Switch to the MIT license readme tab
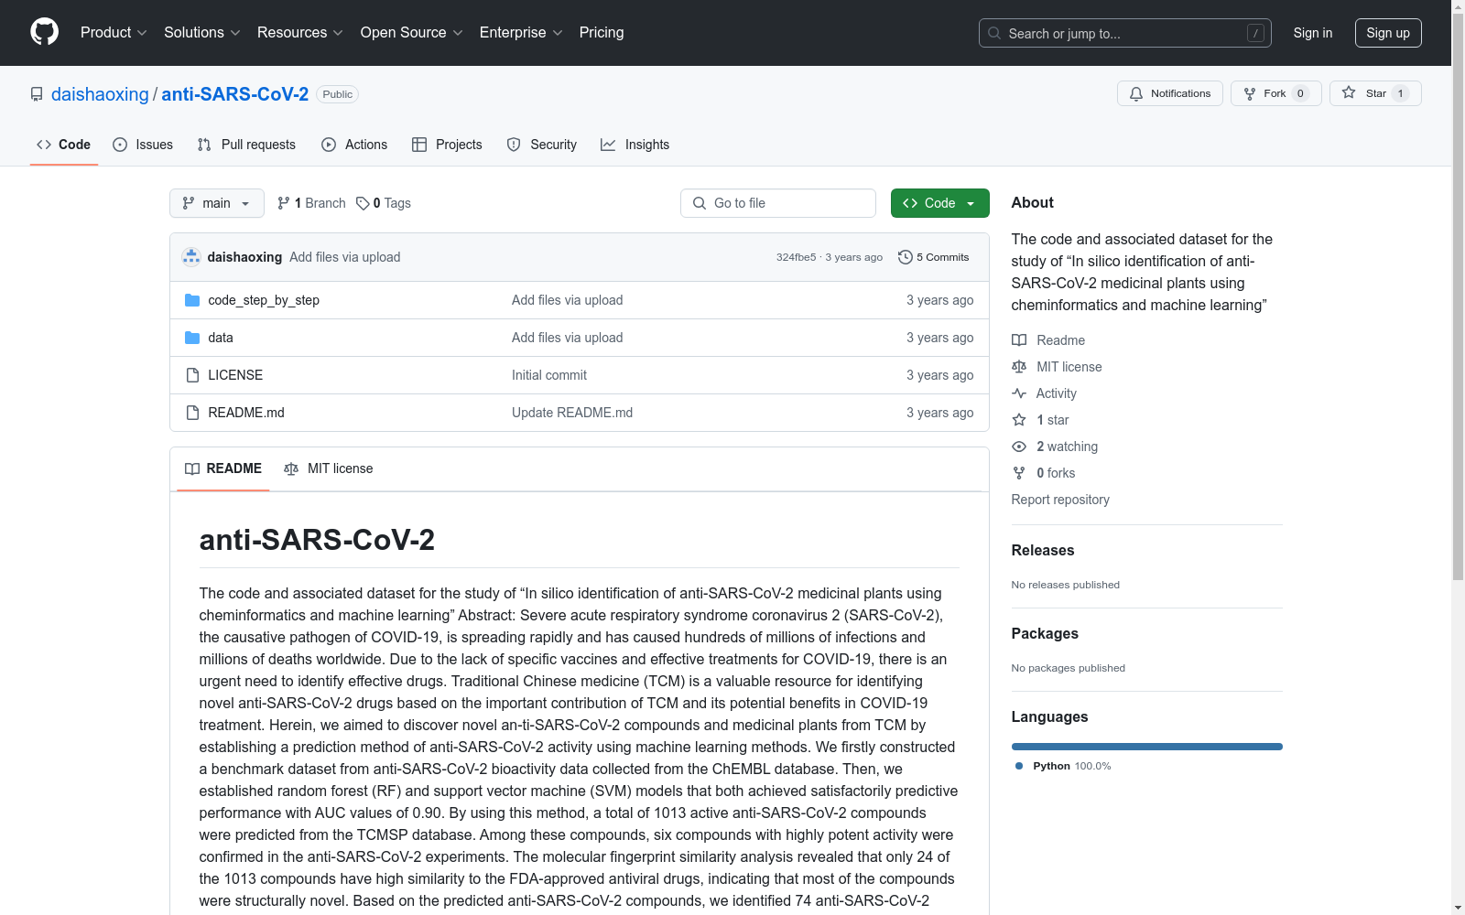The height and width of the screenshot is (915, 1465). click(x=329, y=468)
